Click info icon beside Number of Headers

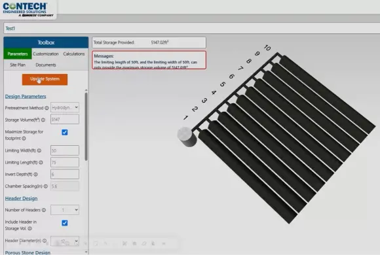coord(44,210)
